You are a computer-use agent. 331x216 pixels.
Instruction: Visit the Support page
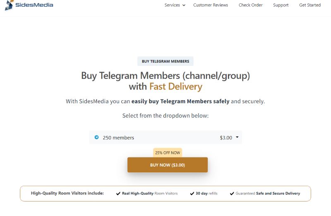click(281, 5)
